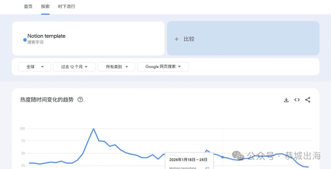331x169 pixels.
Task: Click the plus icon beside 比较
Action: (177, 39)
